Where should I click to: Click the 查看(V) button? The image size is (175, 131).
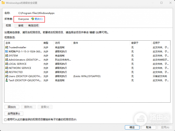tap(45, 107)
